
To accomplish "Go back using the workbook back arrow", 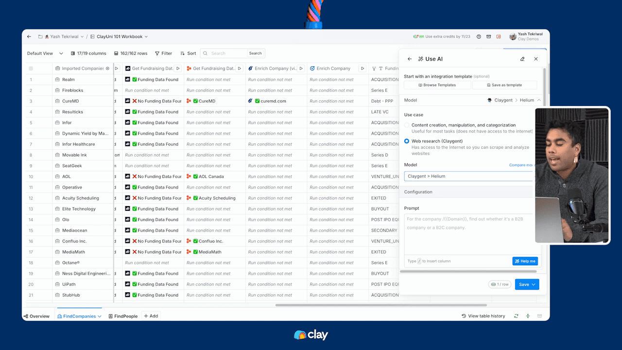I will tap(29, 36).
